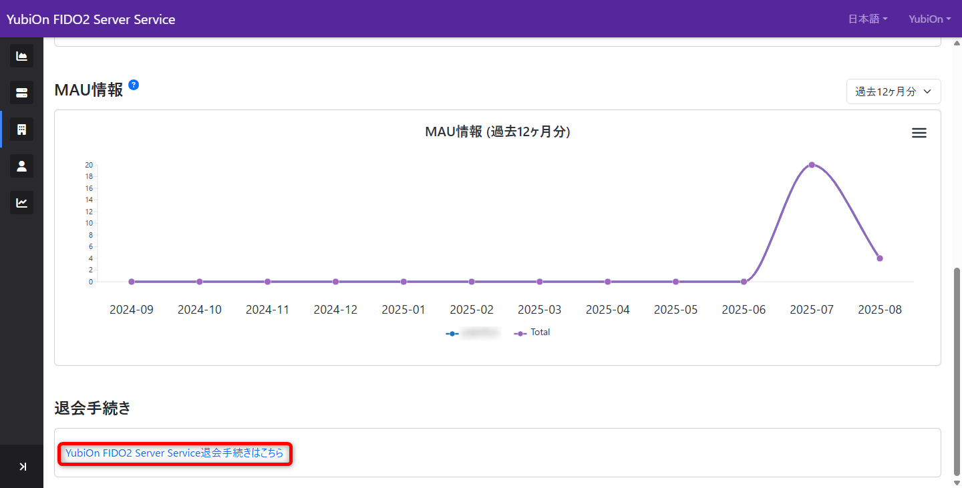Viewport: 962px width, 488px height.
Task: Click the page vertical scrollbar thumb
Action: point(957,371)
